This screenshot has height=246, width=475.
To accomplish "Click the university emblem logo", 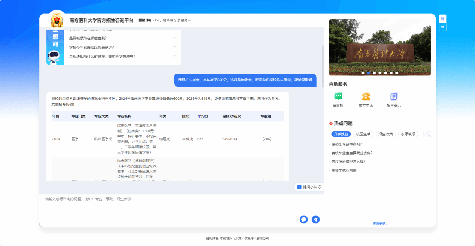I will [57, 20].
